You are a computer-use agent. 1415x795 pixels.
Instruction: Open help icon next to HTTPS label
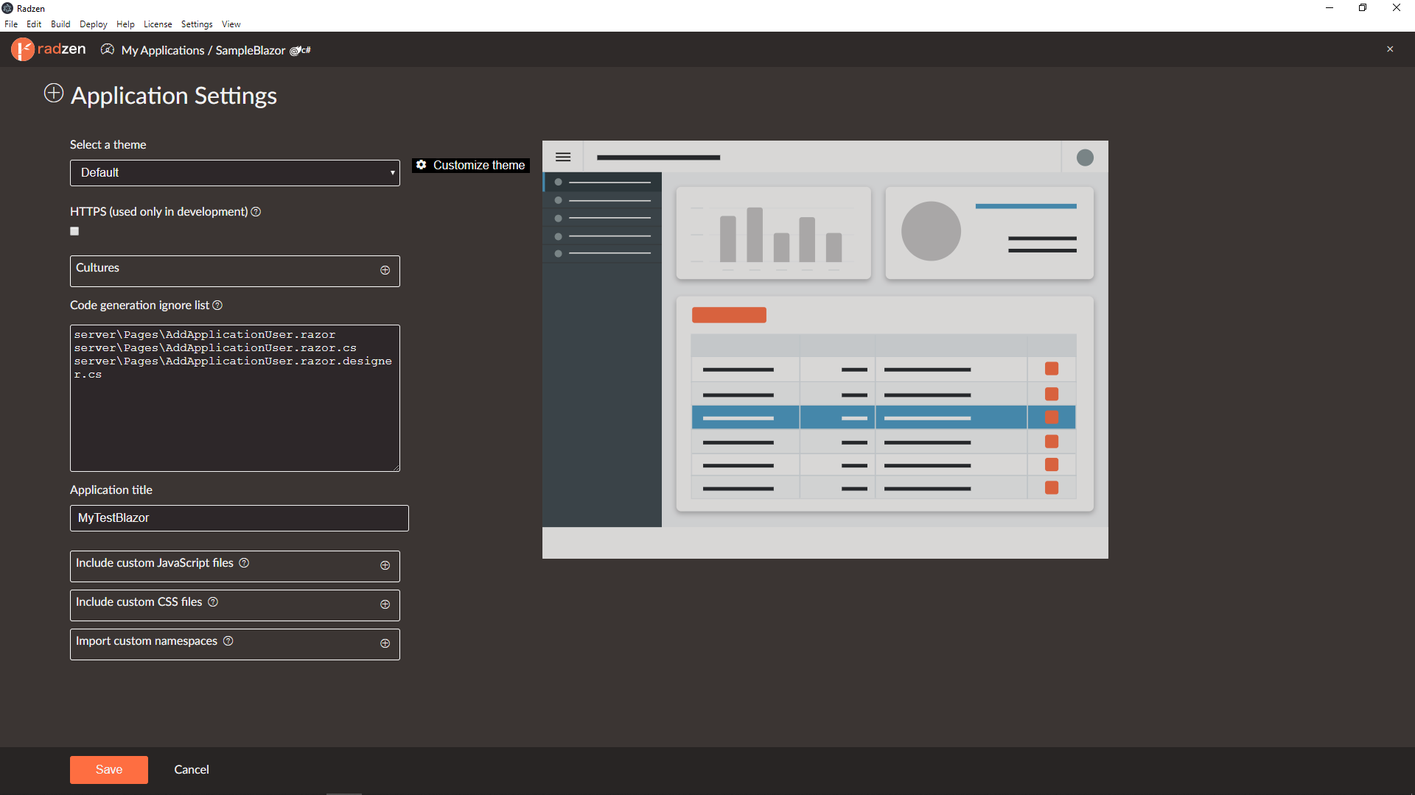coord(256,211)
